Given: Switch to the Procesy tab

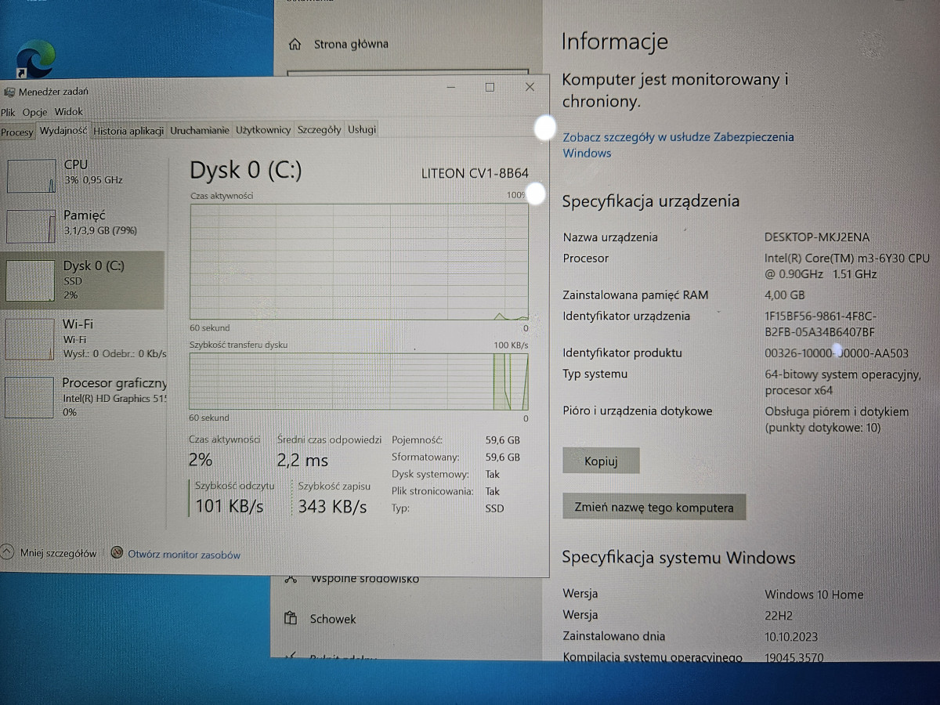Looking at the screenshot, I should point(17,132).
